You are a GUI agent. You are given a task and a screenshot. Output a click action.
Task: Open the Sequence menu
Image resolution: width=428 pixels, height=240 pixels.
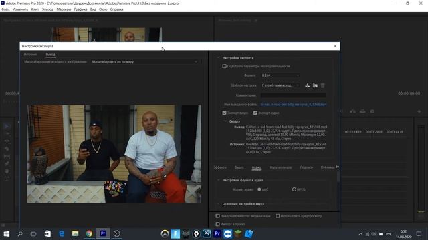point(47,9)
